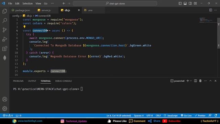Open the Source Control view
Screen dimensions: 220x124
(4, 30)
